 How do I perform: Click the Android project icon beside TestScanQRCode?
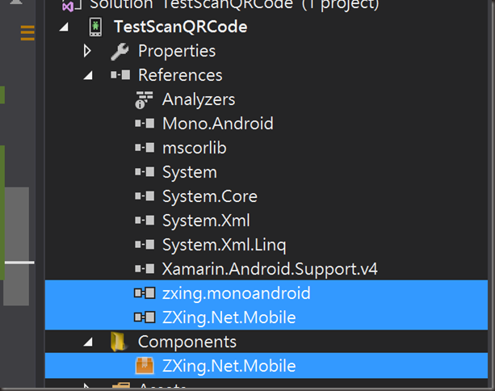[x=95, y=27]
